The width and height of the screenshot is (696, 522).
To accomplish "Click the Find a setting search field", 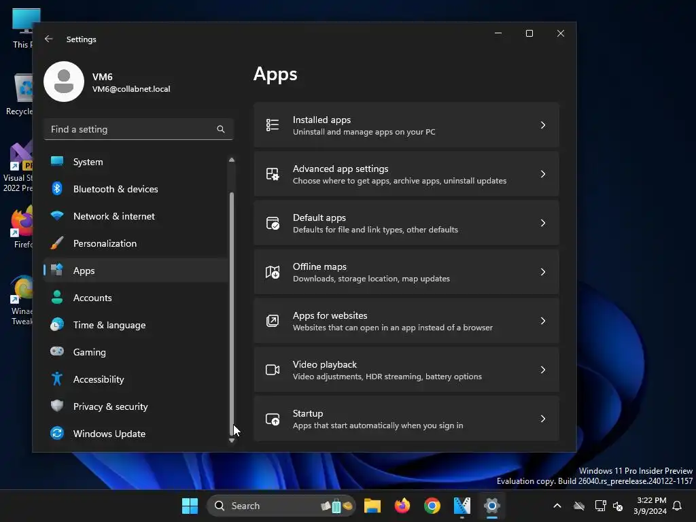I will click(x=139, y=129).
